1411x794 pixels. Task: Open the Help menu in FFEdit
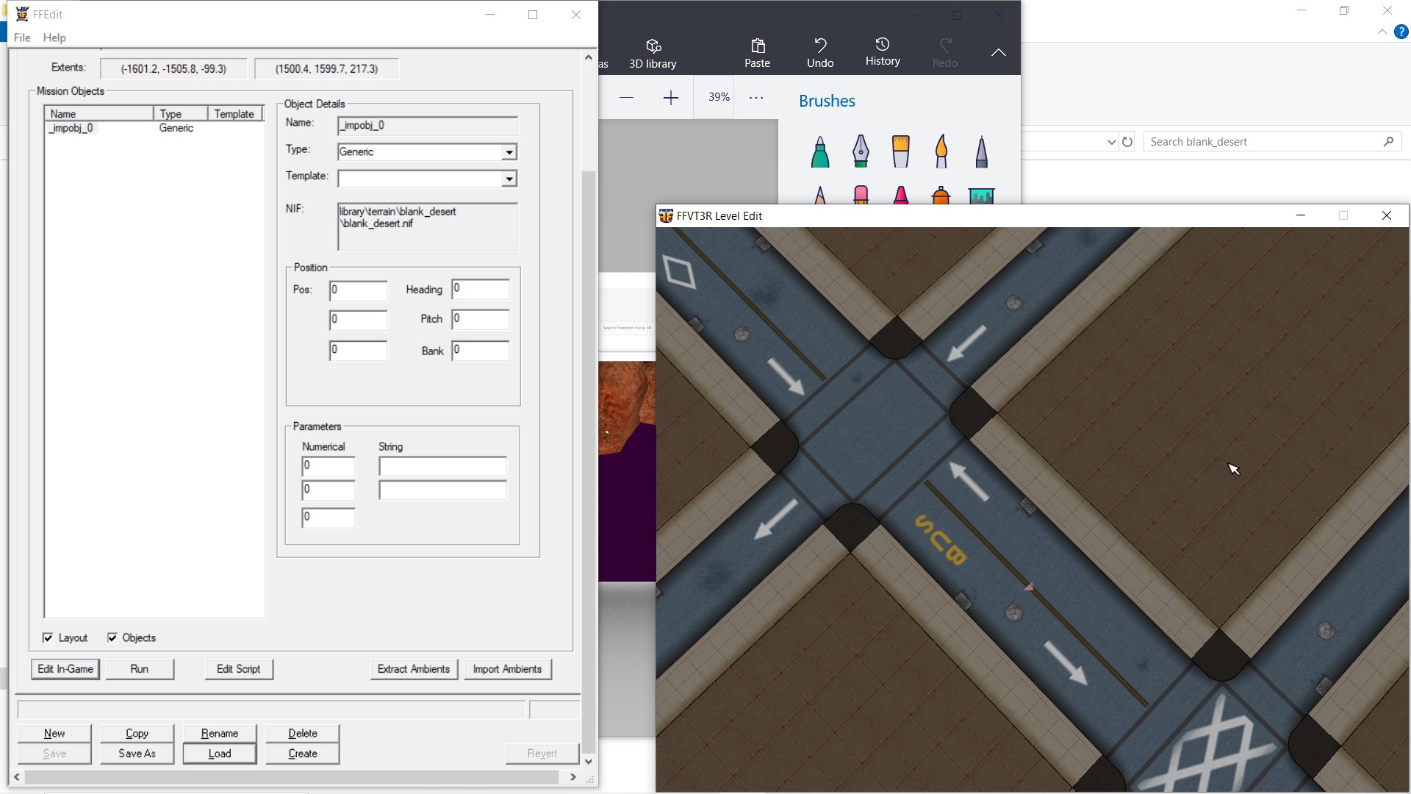point(54,37)
